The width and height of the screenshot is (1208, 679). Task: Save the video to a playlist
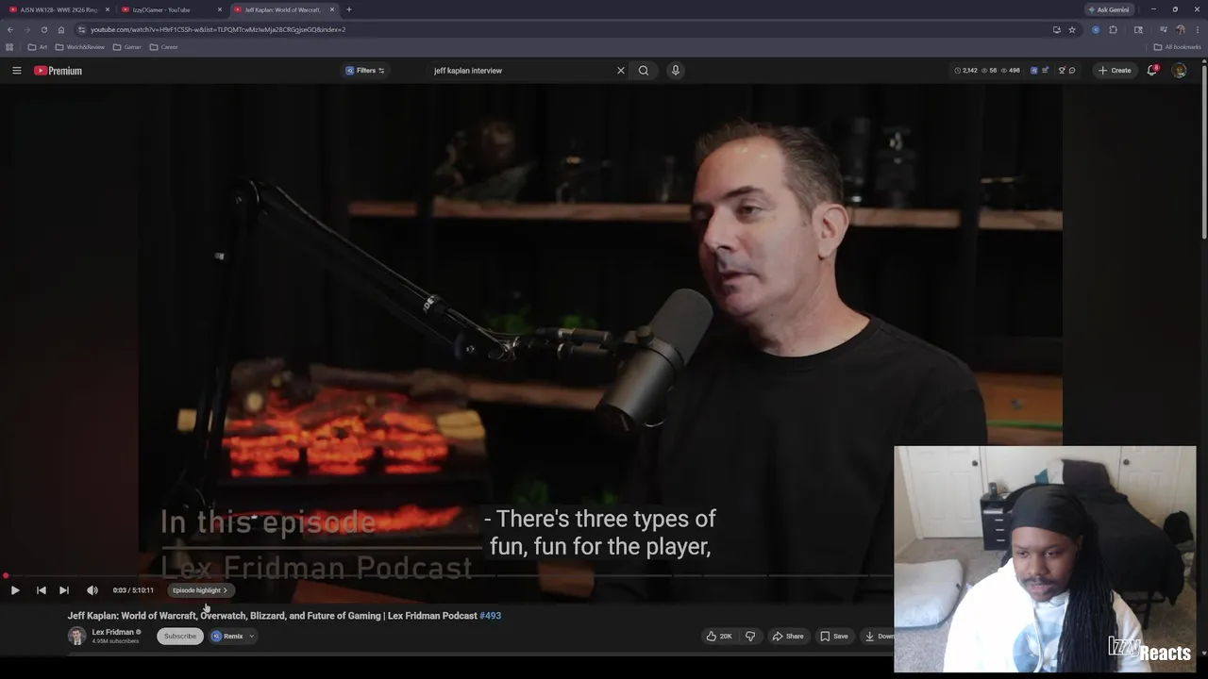pyautogui.click(x=833, y=637)
